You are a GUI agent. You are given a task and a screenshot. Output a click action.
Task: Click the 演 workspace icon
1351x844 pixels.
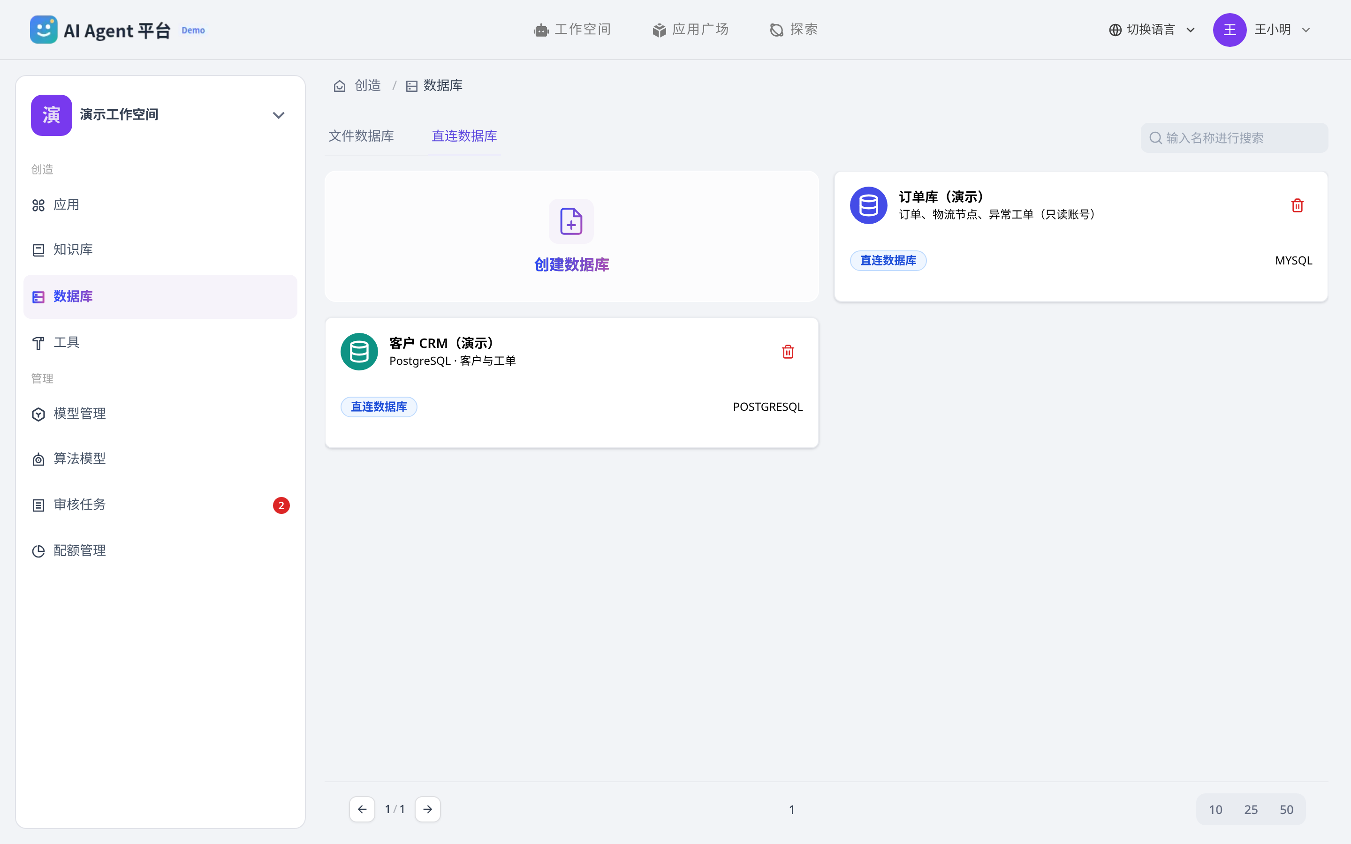pos(51,115)
